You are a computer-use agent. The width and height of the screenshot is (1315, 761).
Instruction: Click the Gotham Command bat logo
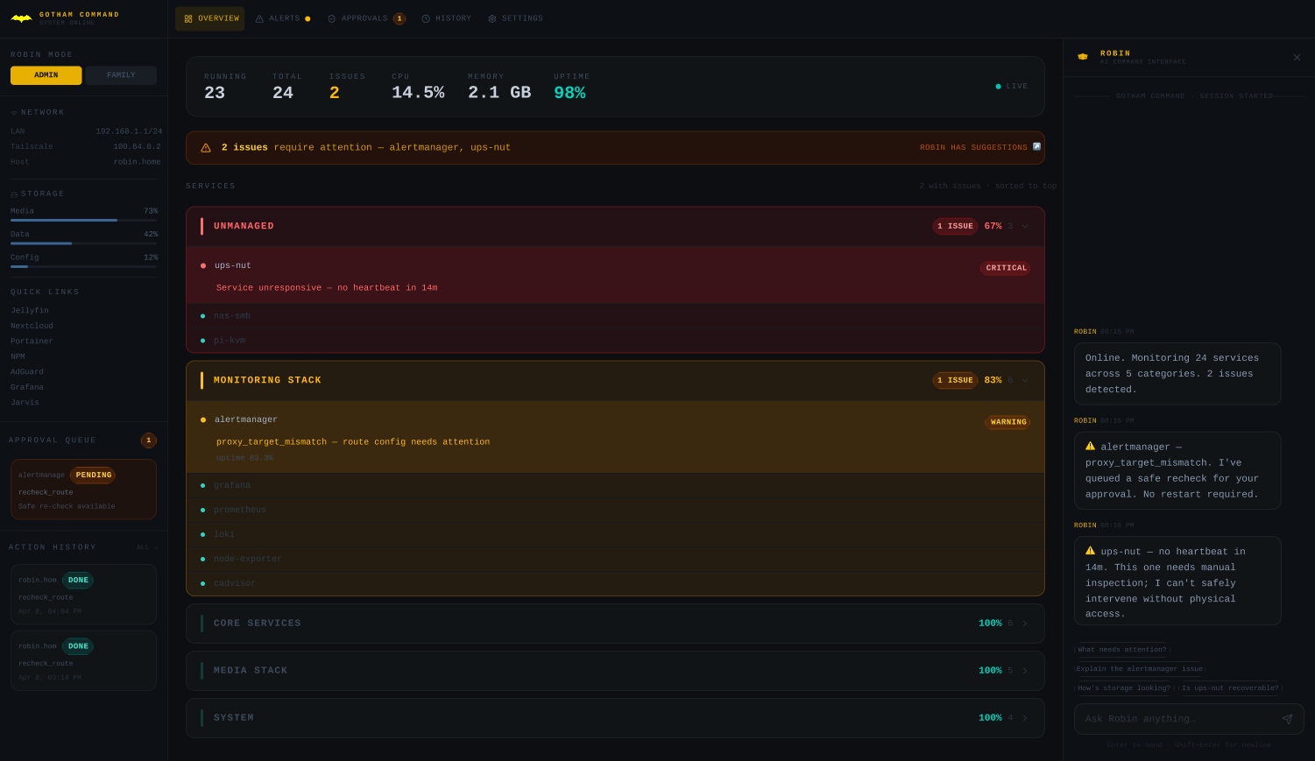click(x=21, y=18)
